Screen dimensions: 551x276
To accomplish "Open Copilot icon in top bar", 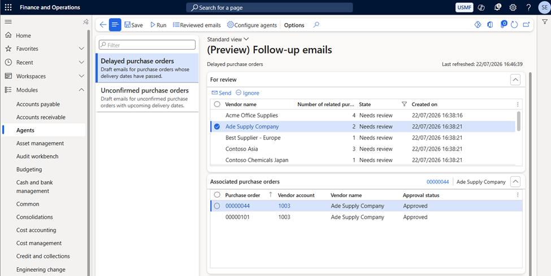I will [x=481, y=7].
